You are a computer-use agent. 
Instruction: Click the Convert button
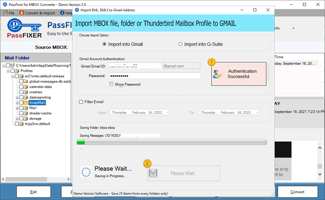pyautogui.click(x=297, y=192)
